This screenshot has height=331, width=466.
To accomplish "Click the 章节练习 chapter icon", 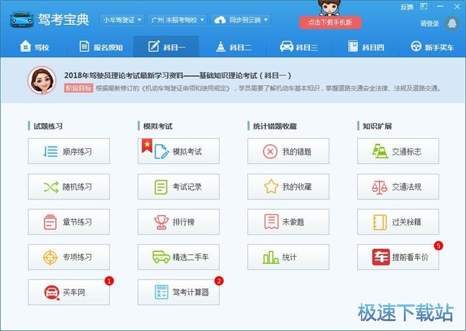I will pyautogui.click(x=50, y=222).
